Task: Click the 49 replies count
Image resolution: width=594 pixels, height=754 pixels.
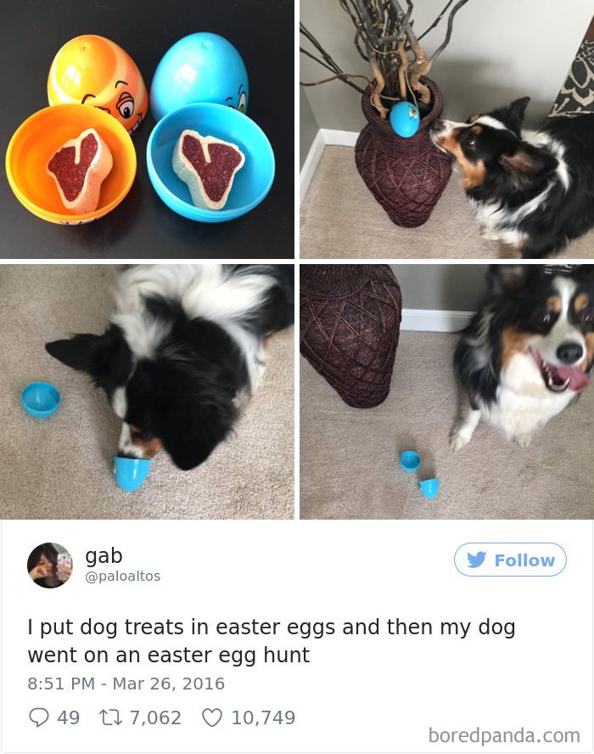Action: click(x=68, y=717)
